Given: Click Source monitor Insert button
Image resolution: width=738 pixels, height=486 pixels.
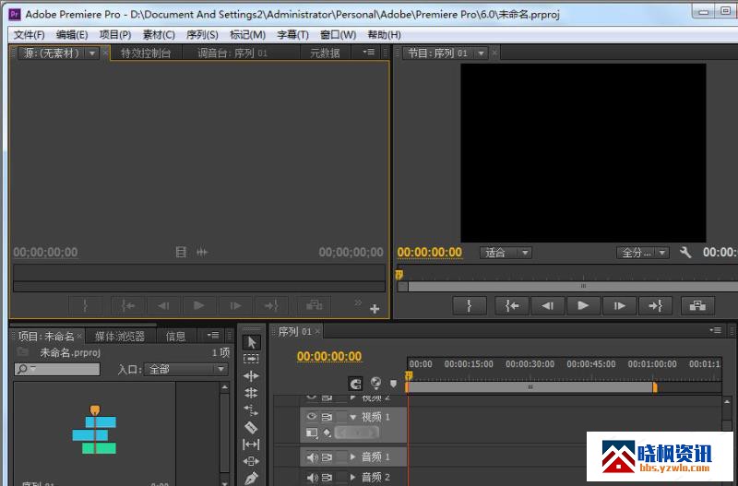Looking at the screenshot, I should 314,306.
